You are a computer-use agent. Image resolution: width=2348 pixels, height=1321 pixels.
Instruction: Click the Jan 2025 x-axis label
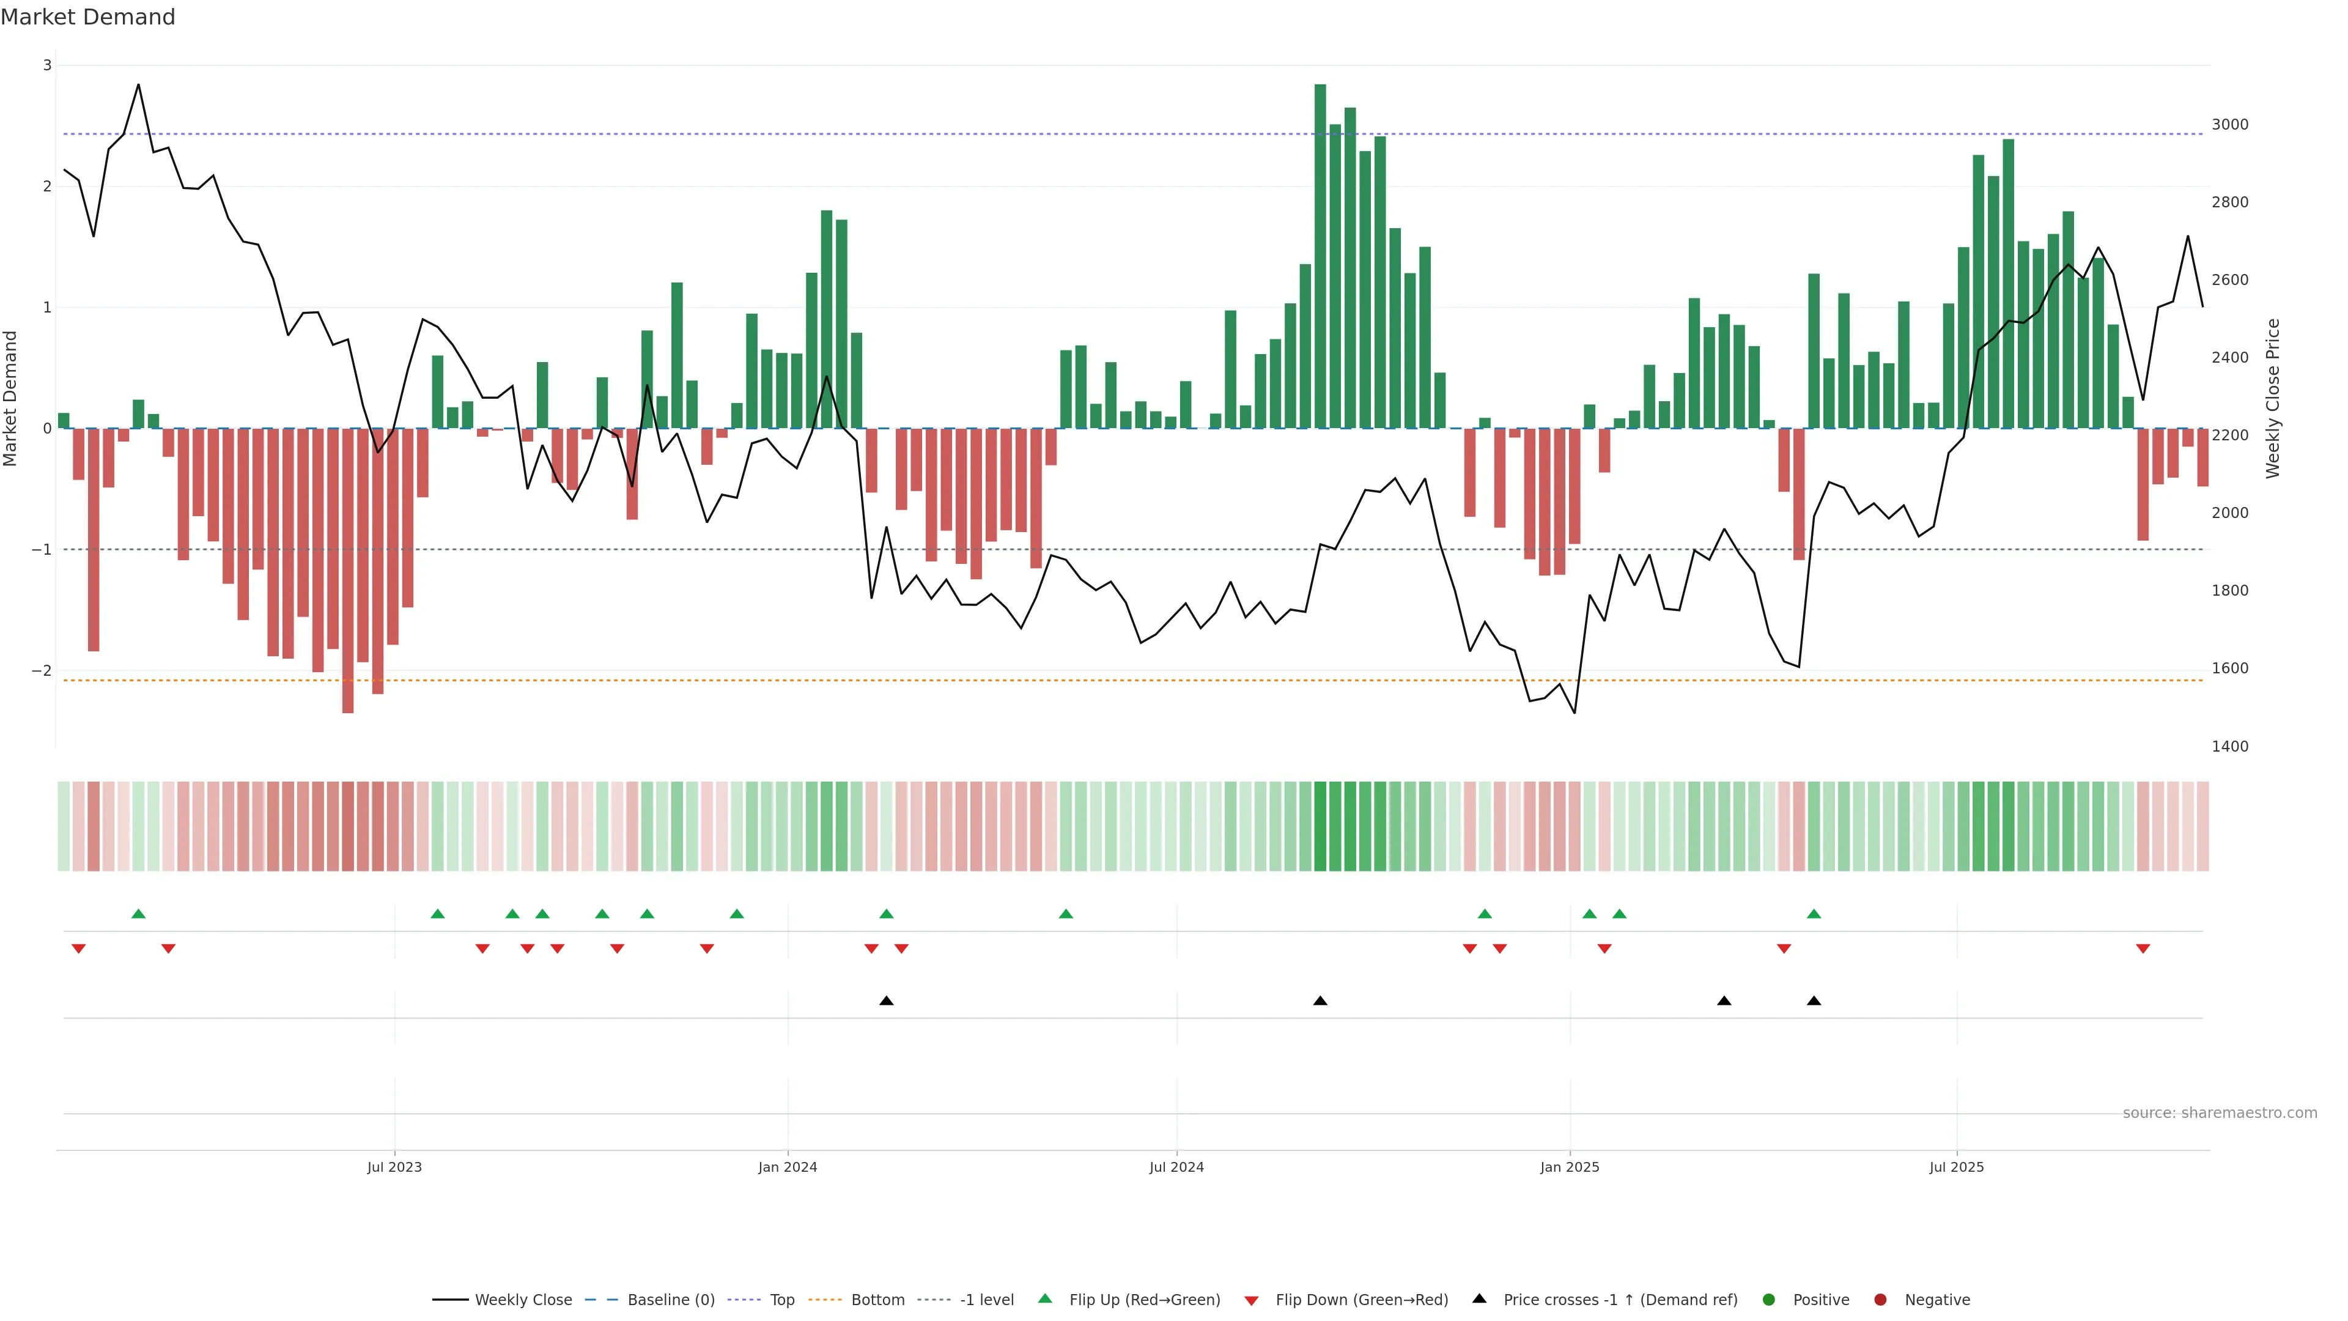click(1570, 1167)
